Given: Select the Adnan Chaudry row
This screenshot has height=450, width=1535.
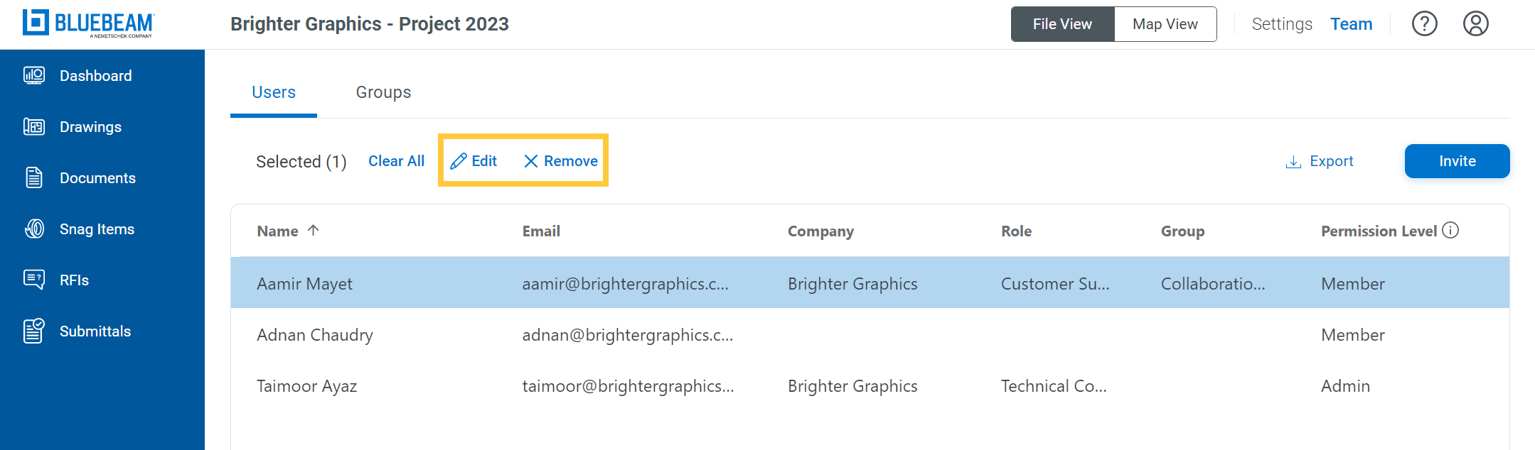Looking at the screenshot, I should tap(870, 334).
